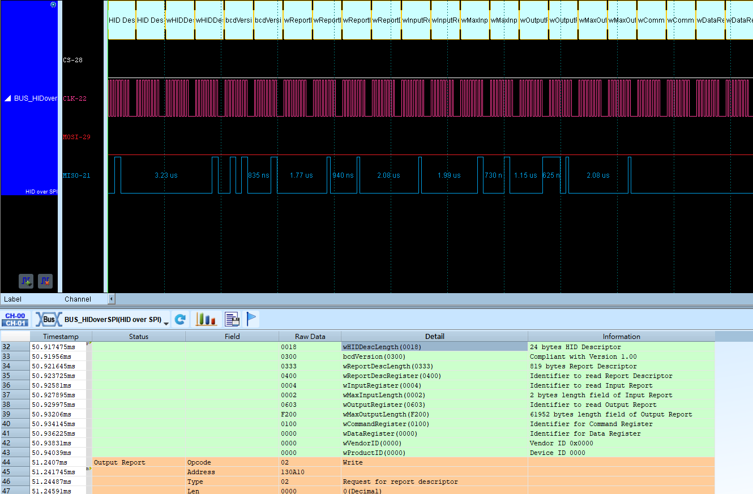Click the refresh packet list icon
Image resolution: width=753 pixels, height=494 pixels.
[x=180, y=320]
